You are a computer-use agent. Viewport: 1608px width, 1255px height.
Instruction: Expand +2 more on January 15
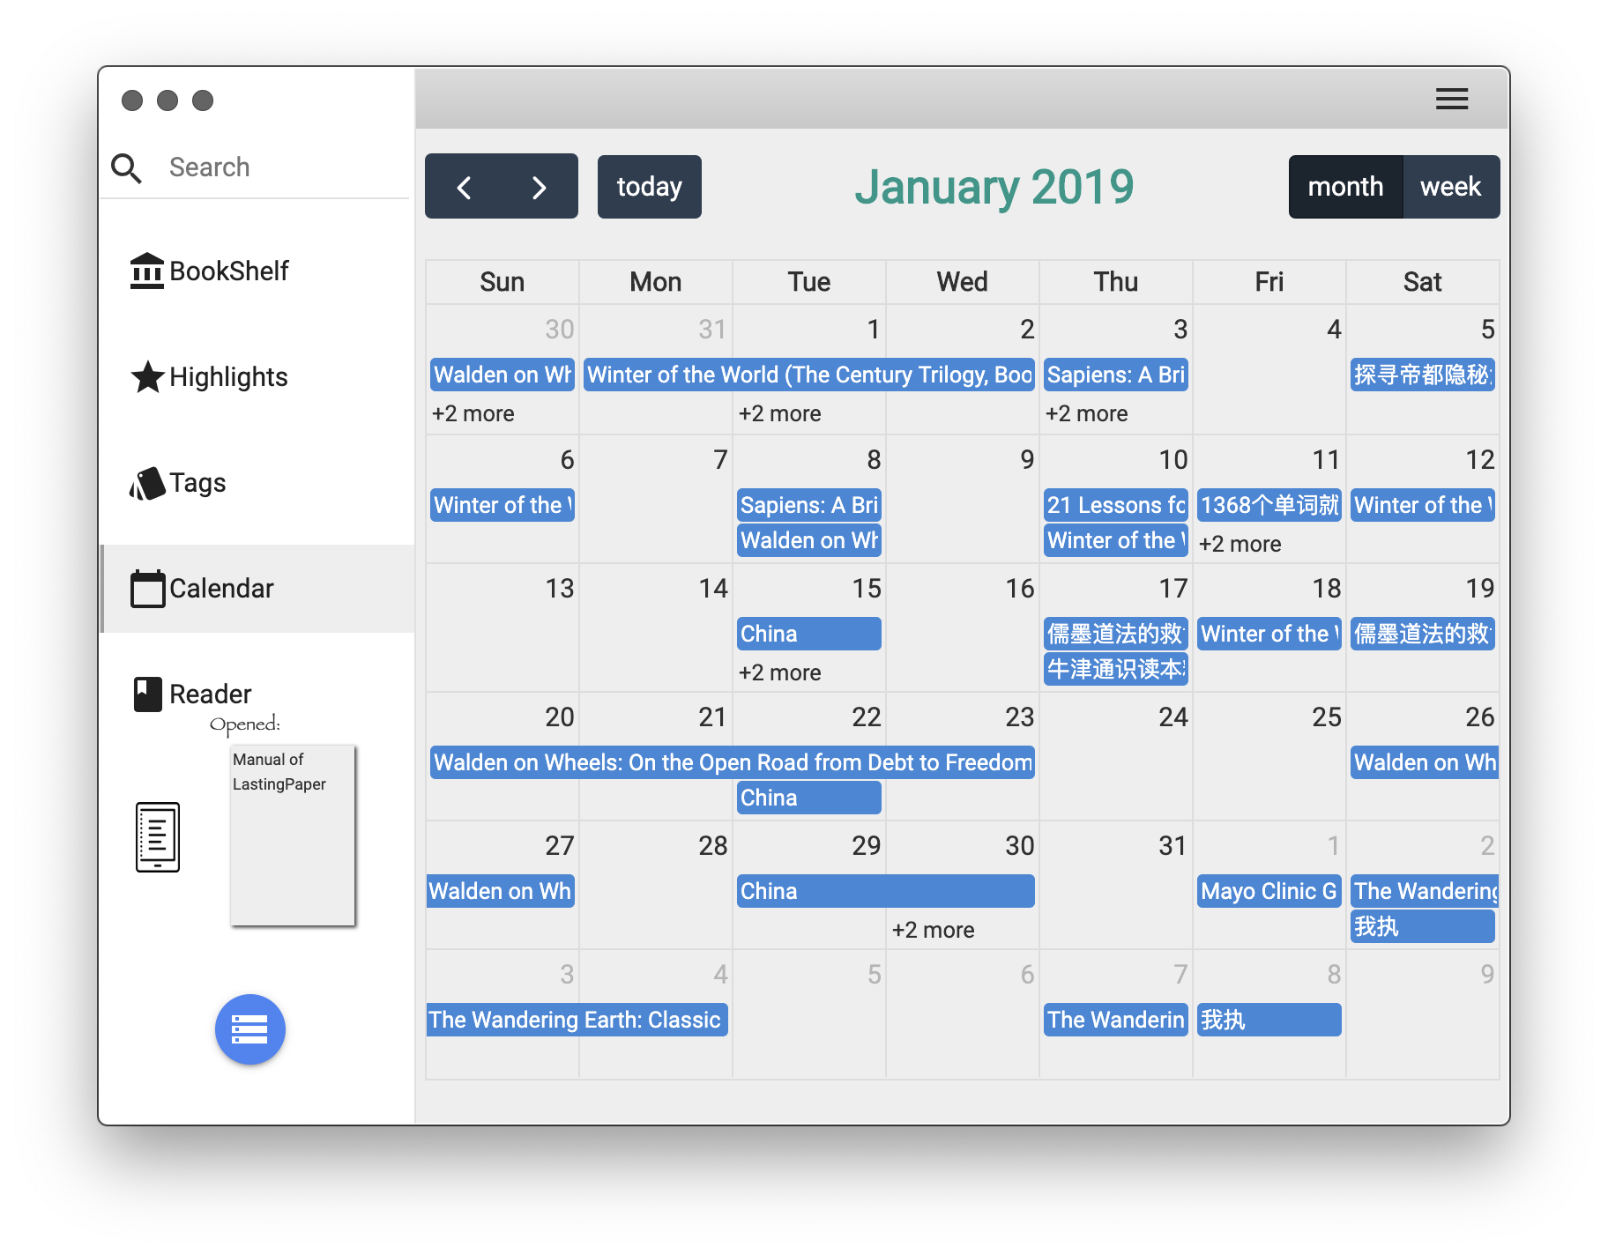[780, 672]
